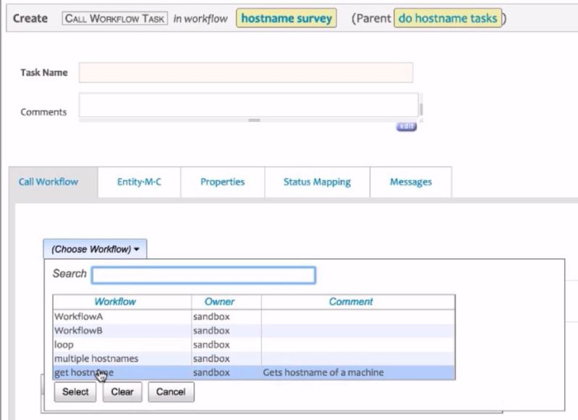This screenshot has height=420, width=578.
Task: Click the Task Name input field
Action: pos(246,72)
